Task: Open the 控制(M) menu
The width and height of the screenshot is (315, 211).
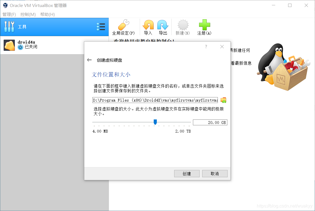Action: pos(28,15)
